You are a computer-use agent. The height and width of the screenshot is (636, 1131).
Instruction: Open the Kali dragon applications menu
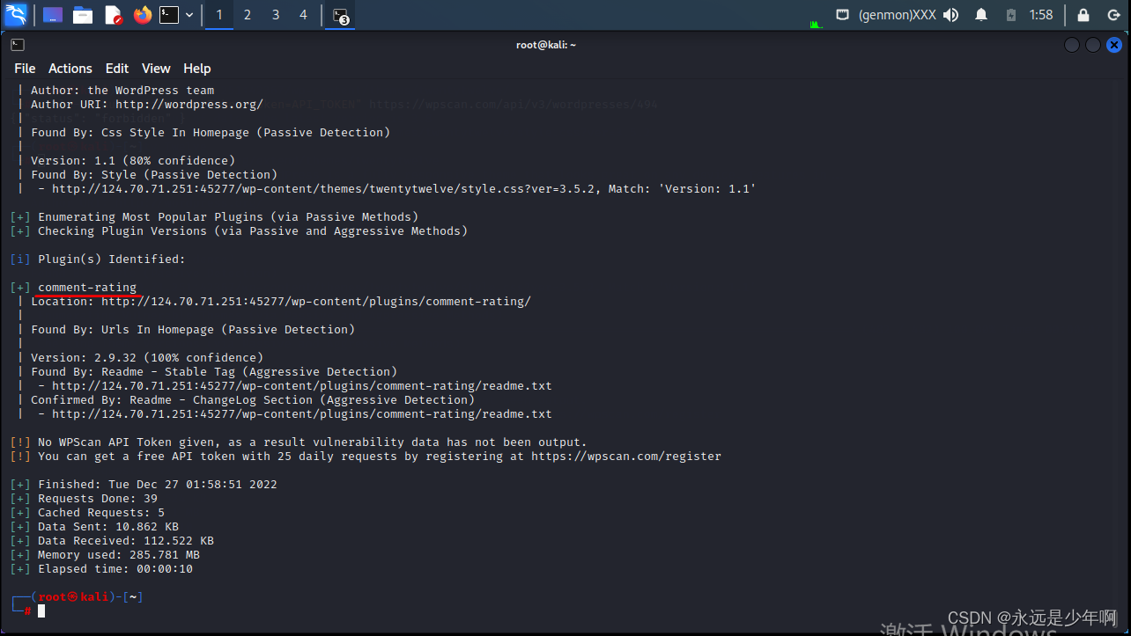(16, 14)
